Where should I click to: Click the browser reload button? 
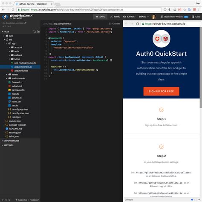pos(13,10)
